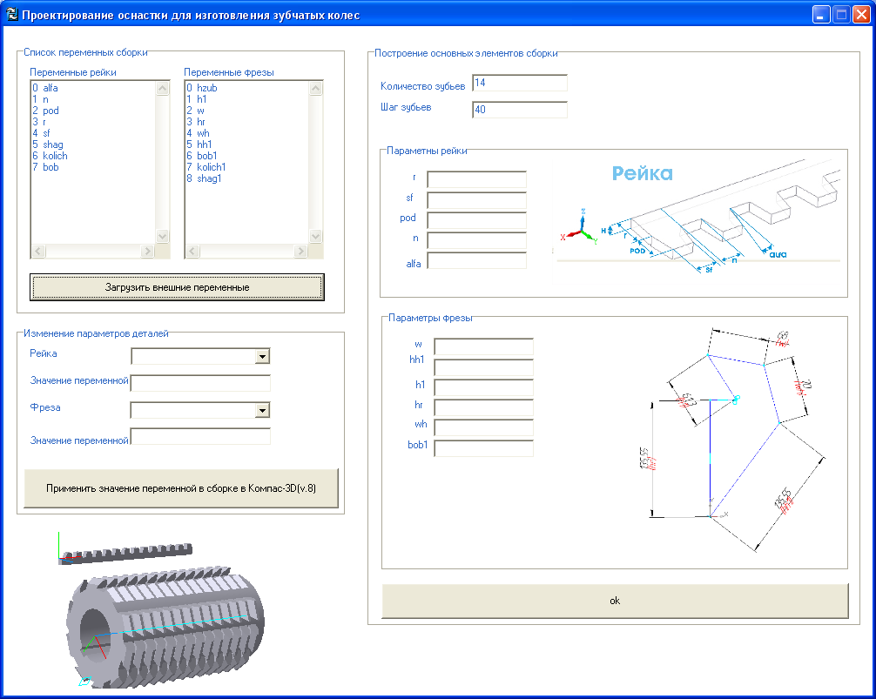Select 'shag' in rack variables list
This screenshot has height=699, width=876.
tap(52, 145)
